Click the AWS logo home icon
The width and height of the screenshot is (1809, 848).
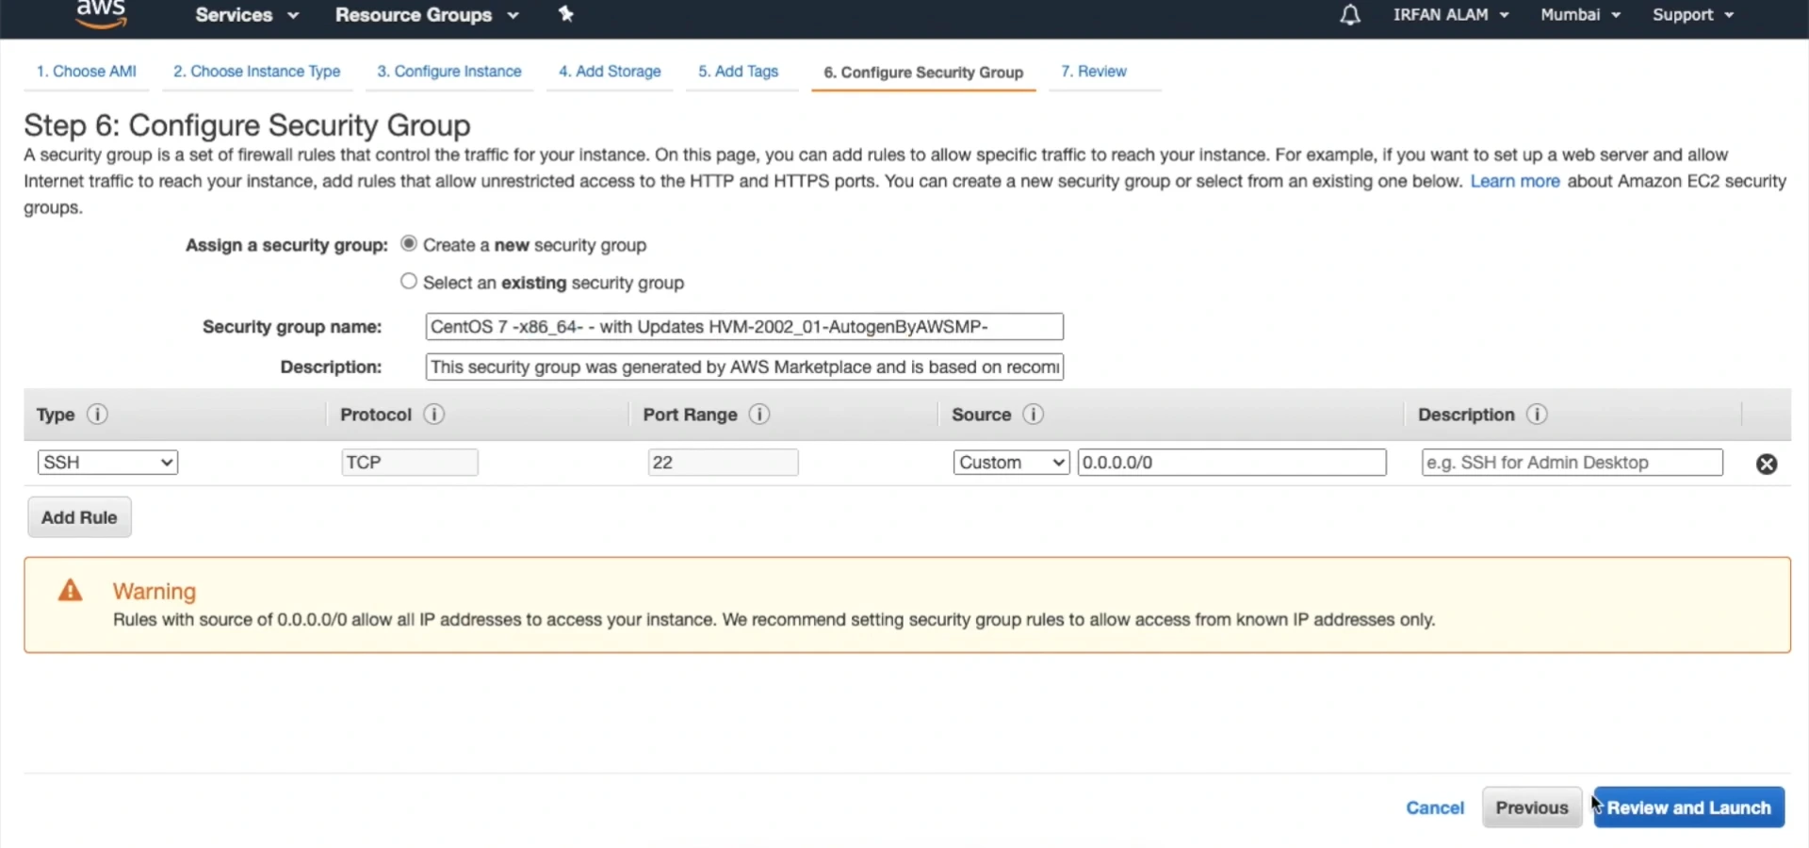[x=101, y=13]
